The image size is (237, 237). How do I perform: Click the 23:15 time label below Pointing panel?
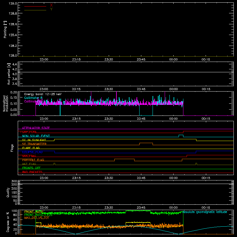coord(76,60)
